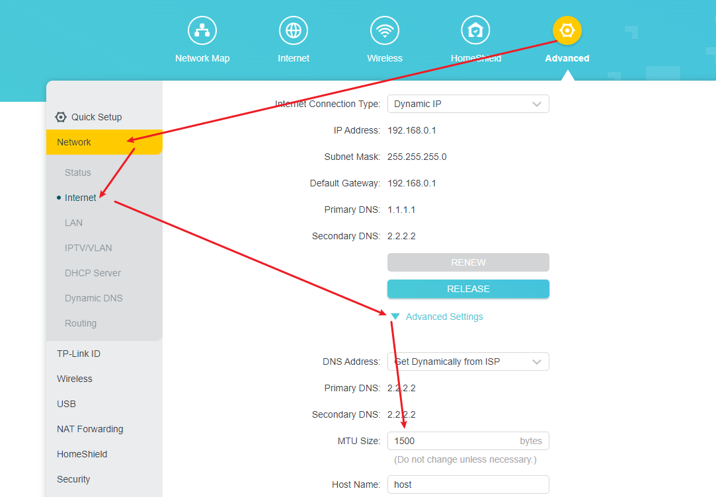Open the Routing submenu item
Viewport: 716px width, 497px height.
81,323
